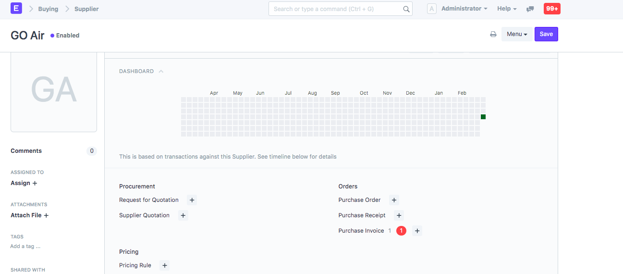Open the Request for Quotation list
623x274 pixels.
pyautogui.click(x=149, y=200)
